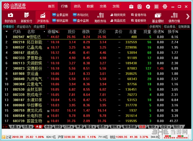Sort by 换手% column header
Screen dimensions: 193x141
coord(173,32)
